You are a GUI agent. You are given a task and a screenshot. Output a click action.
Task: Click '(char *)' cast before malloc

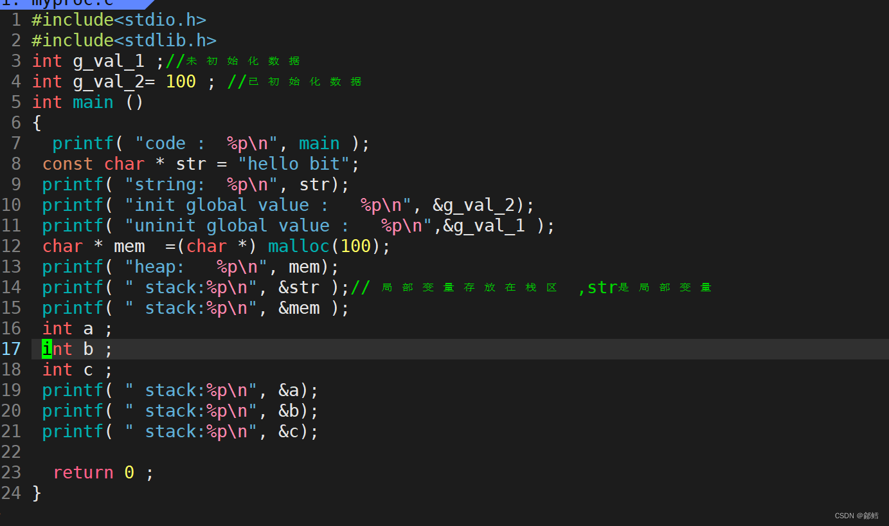(217, 246)
